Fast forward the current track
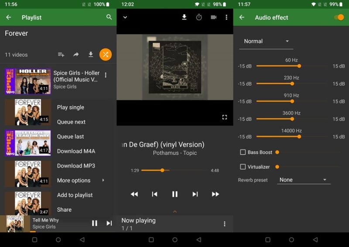This screenshot has width=349, height=247. (215, 194)
